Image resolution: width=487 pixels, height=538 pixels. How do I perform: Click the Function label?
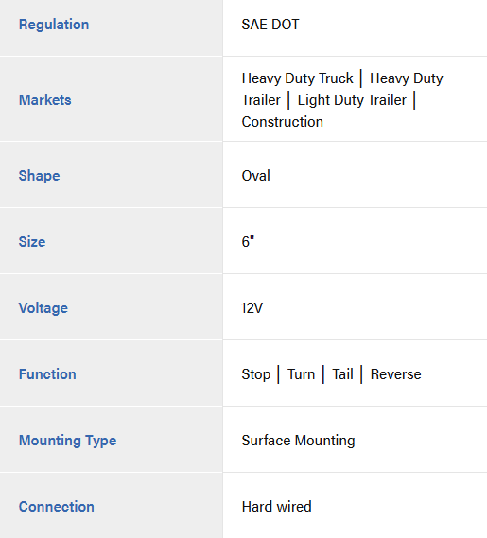(47, 374)
